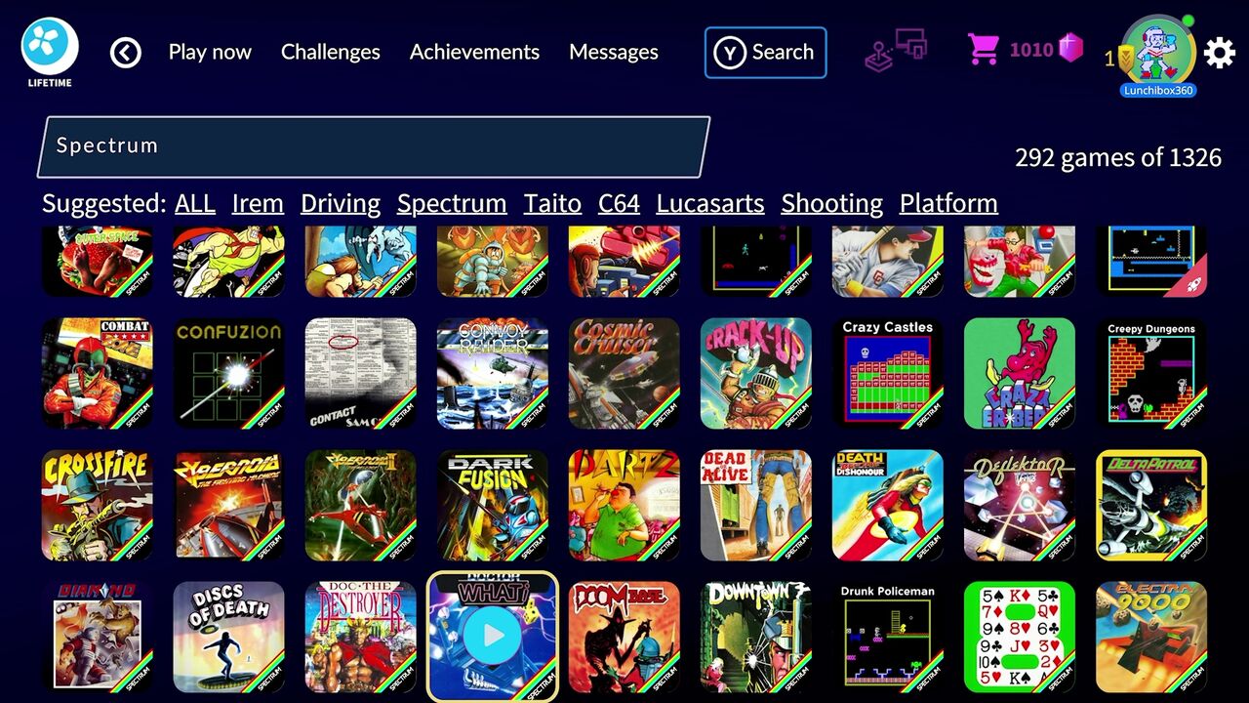Choose the Shooting suggested filter

coord(832,203)
